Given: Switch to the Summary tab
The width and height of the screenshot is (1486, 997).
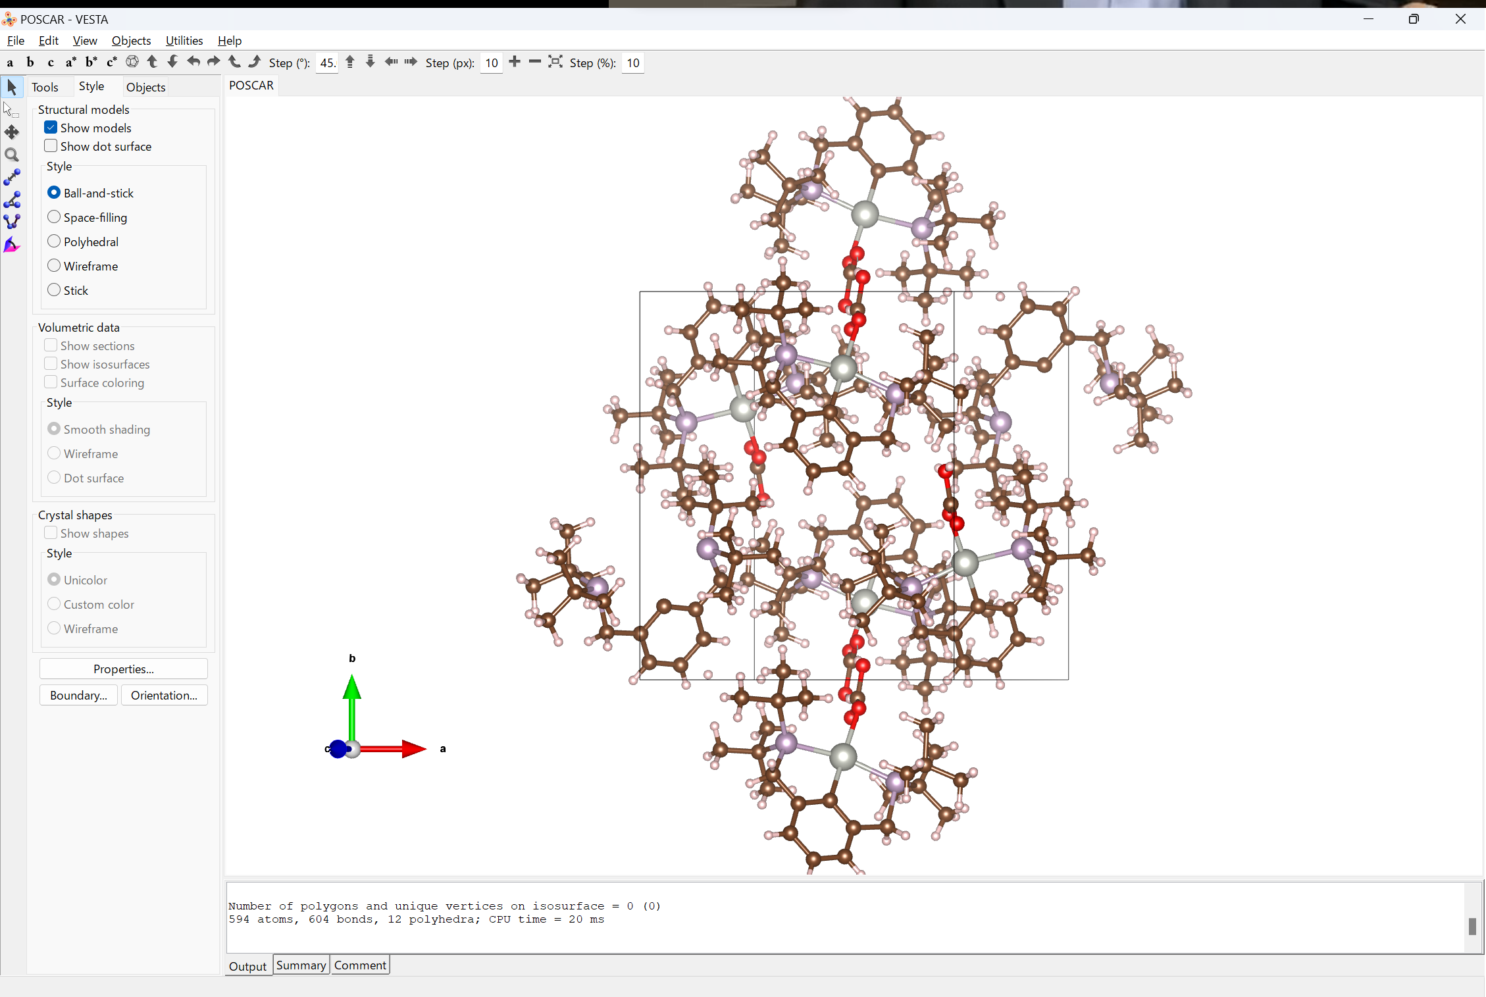Looking at the screenshot, I should pos(301,965).
